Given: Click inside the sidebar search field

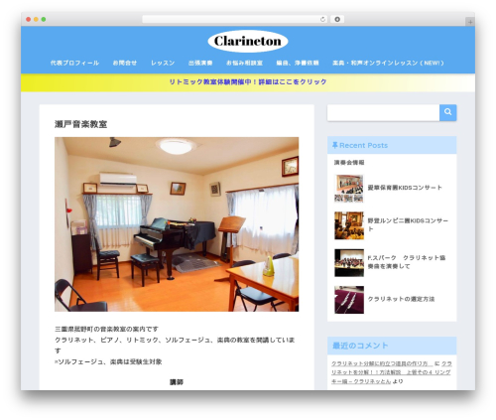Looking at the screenshot, I should (x=383, y=113).
